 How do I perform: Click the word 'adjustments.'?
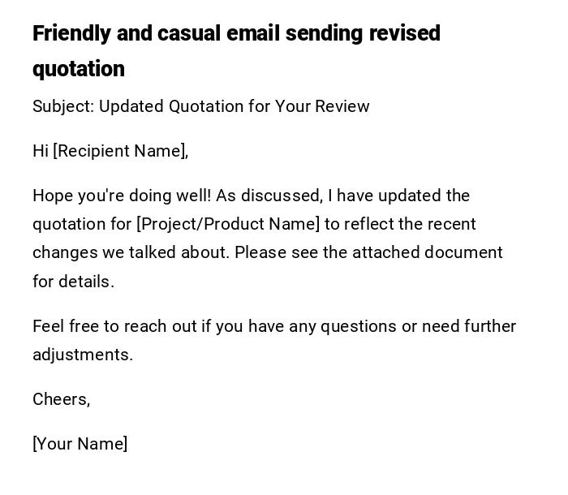83,355
